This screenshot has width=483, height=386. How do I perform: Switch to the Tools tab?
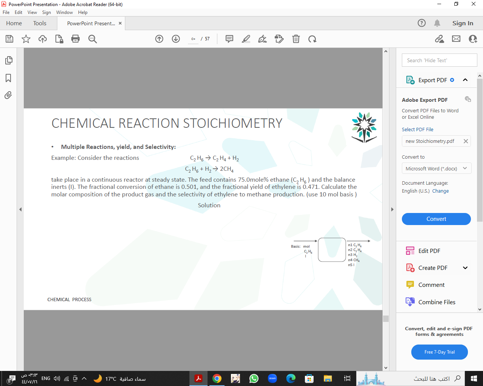(40, 23)
